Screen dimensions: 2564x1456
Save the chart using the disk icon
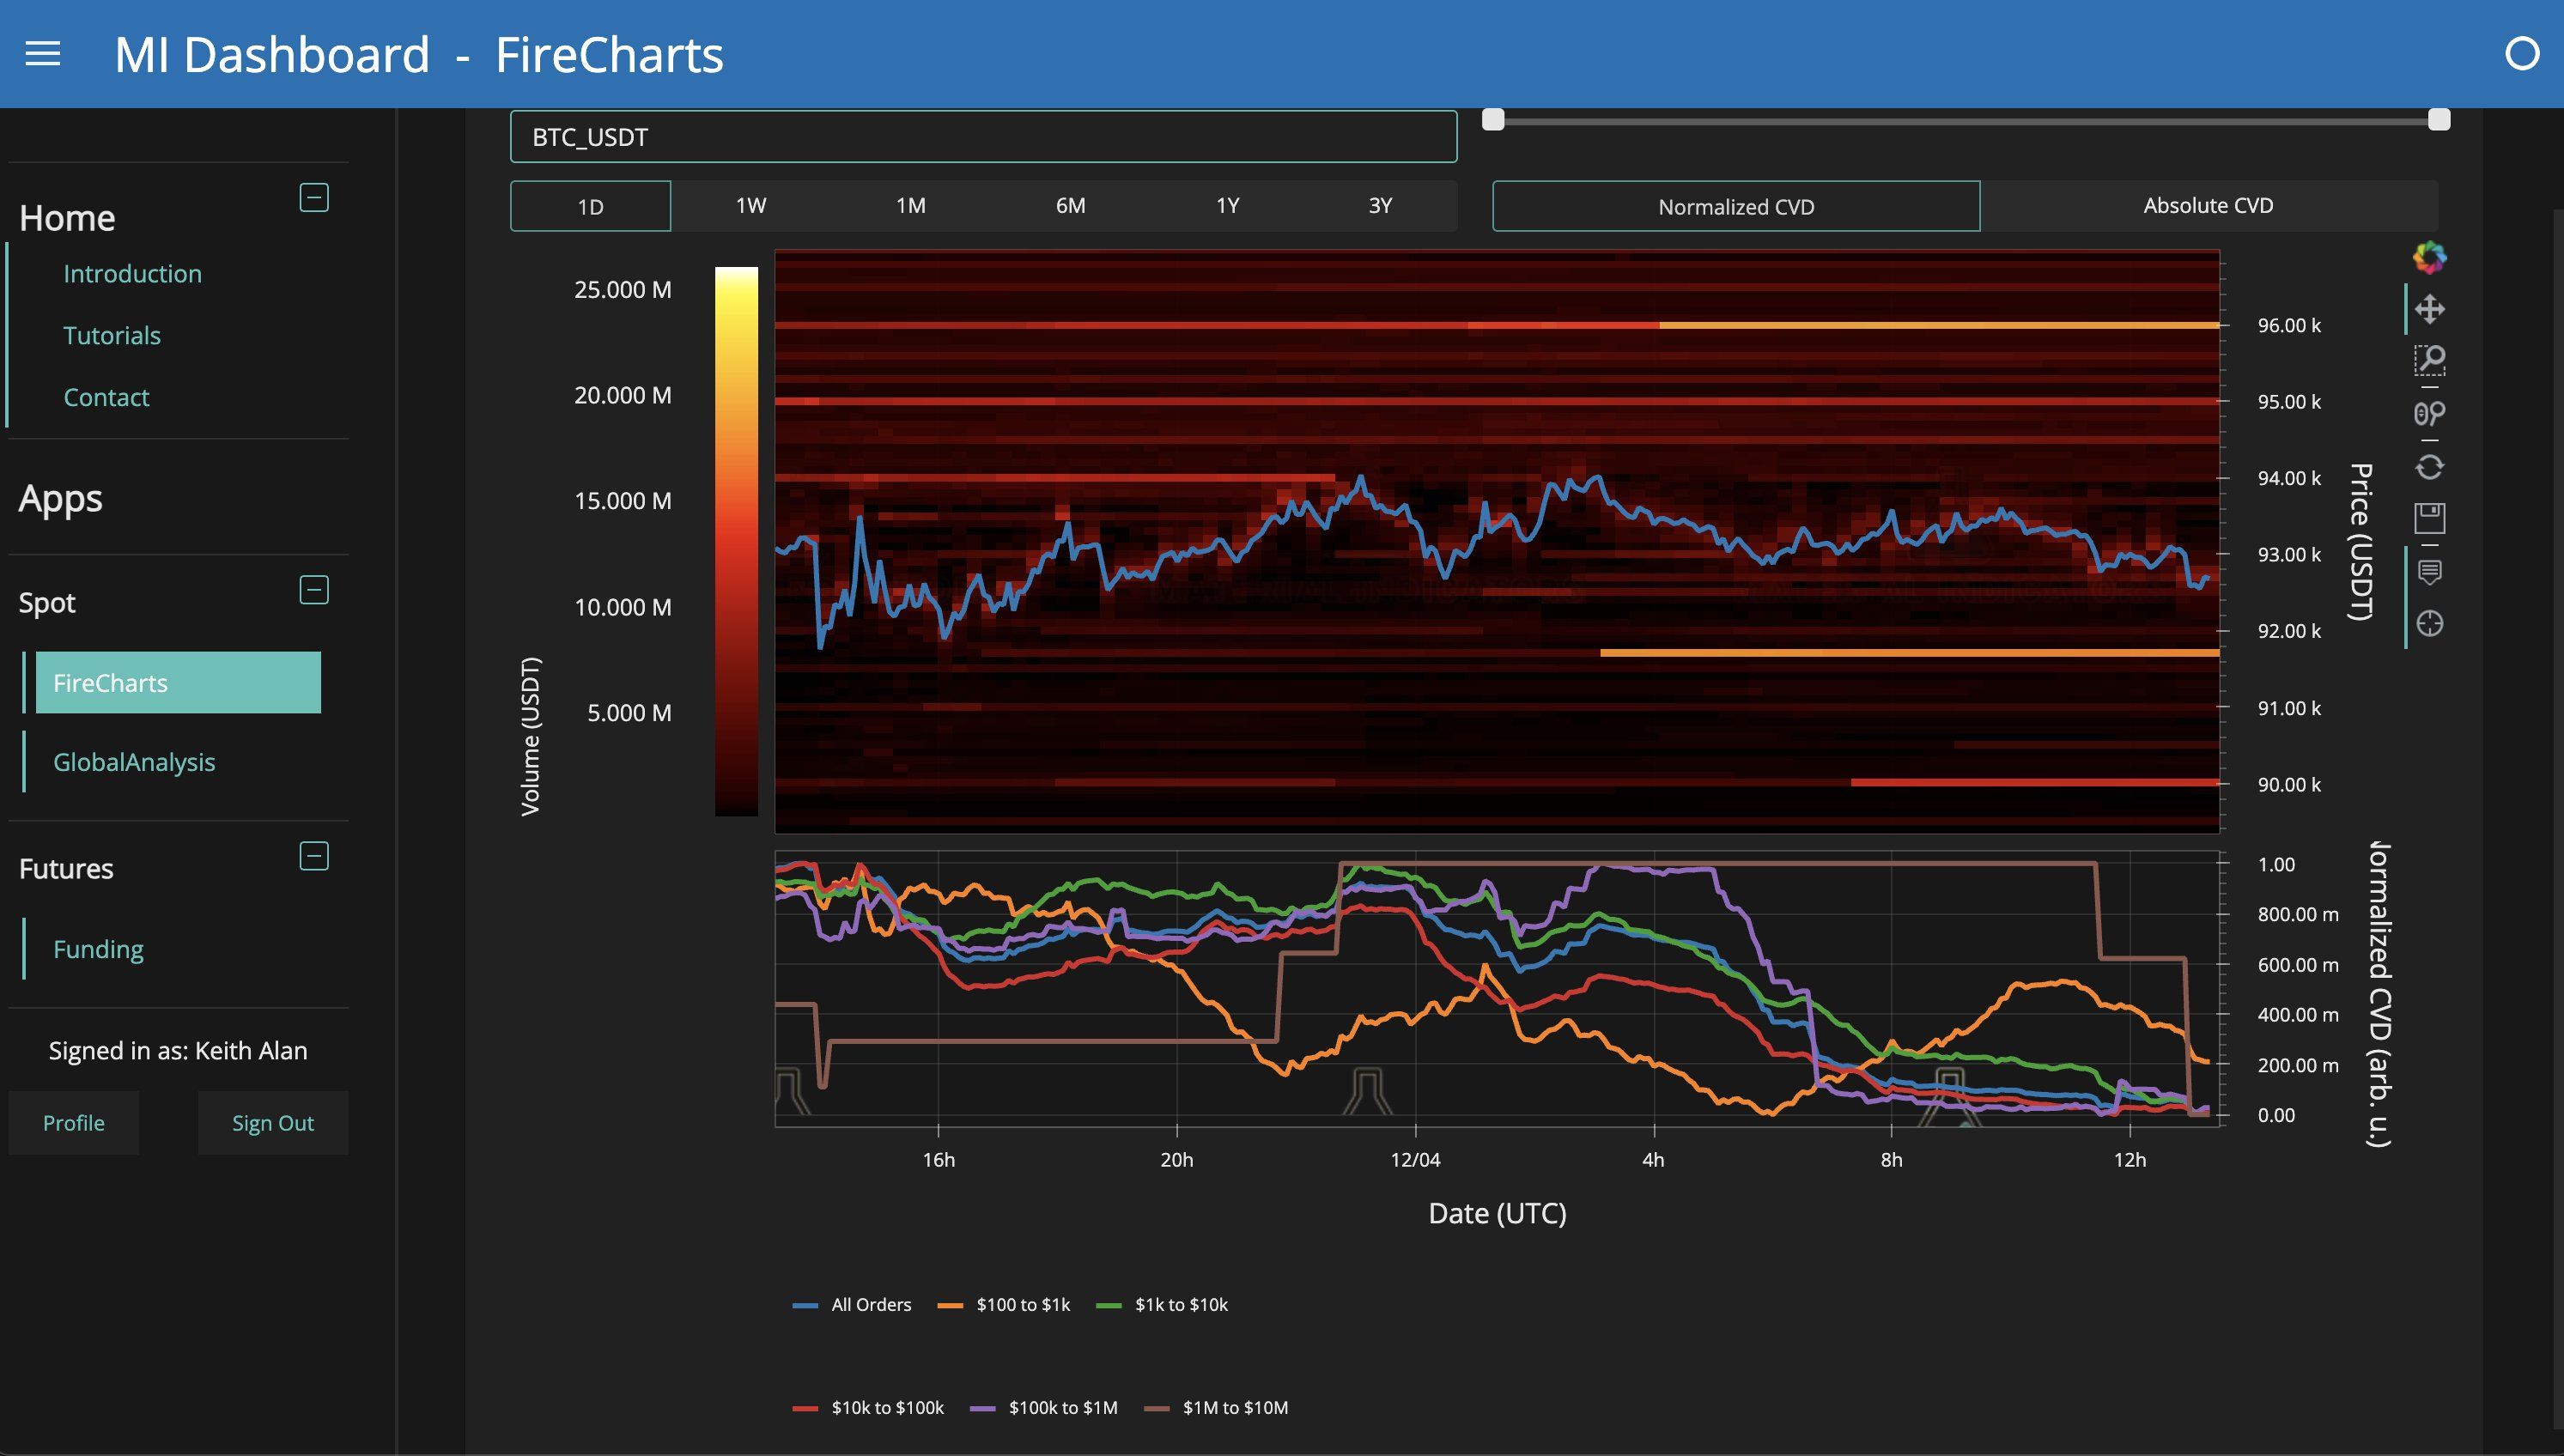click(x=2432, y=517)
